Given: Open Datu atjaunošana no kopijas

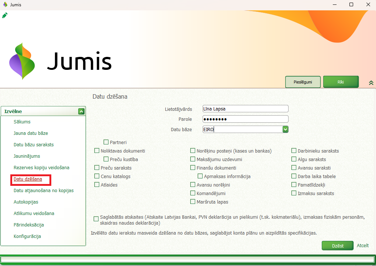Looking at the screenshot, I should tap(44, 191).
